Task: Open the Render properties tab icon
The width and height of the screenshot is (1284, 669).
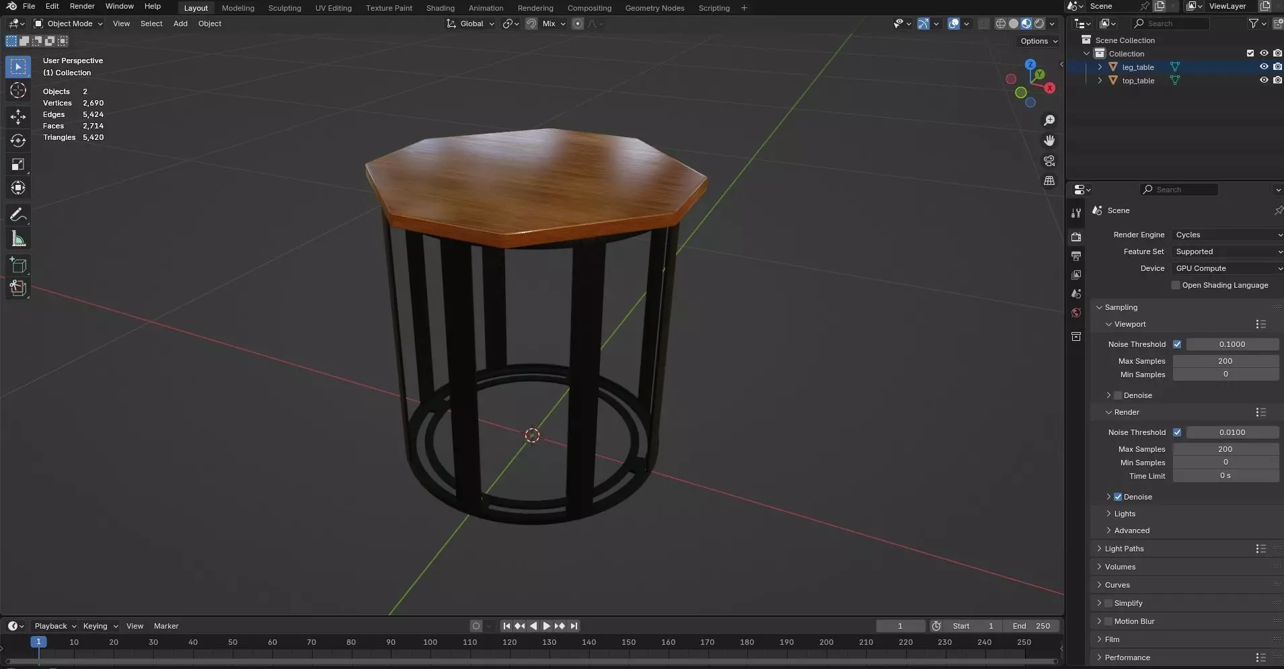Action: click(1076, 237)
